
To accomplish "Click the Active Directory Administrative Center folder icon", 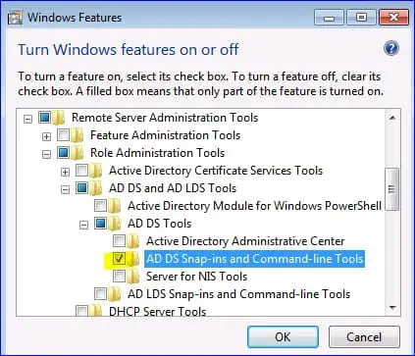I will 133,241.
